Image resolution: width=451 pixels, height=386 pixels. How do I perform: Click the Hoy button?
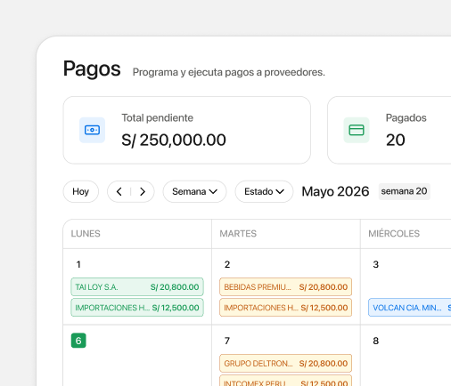point(81,191)
